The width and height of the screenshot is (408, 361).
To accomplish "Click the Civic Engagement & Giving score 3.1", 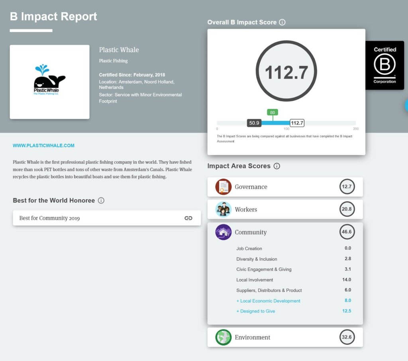I will 348,269.
